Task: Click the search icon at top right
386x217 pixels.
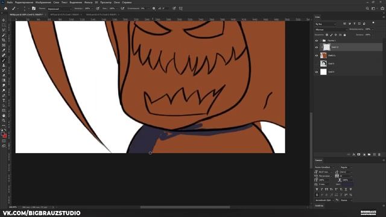Action: (x=367, y=8)
